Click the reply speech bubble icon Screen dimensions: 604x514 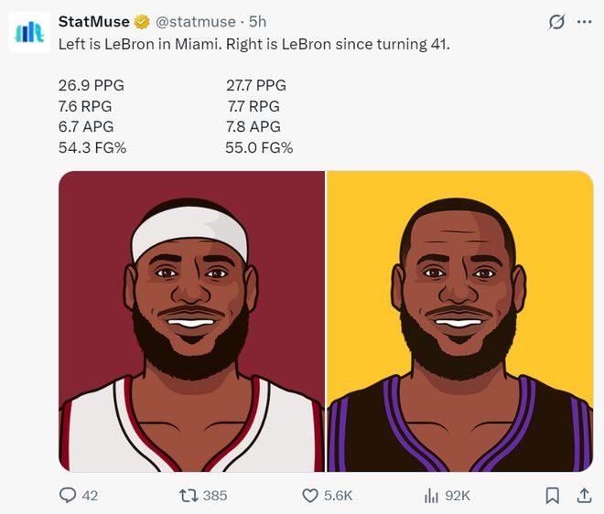(x=67, y=495)
